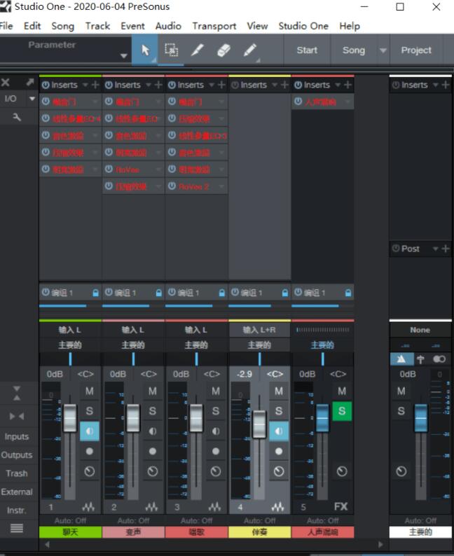
Task: Disable solo on channel 5 人声混响
Action: coord(341,411)
